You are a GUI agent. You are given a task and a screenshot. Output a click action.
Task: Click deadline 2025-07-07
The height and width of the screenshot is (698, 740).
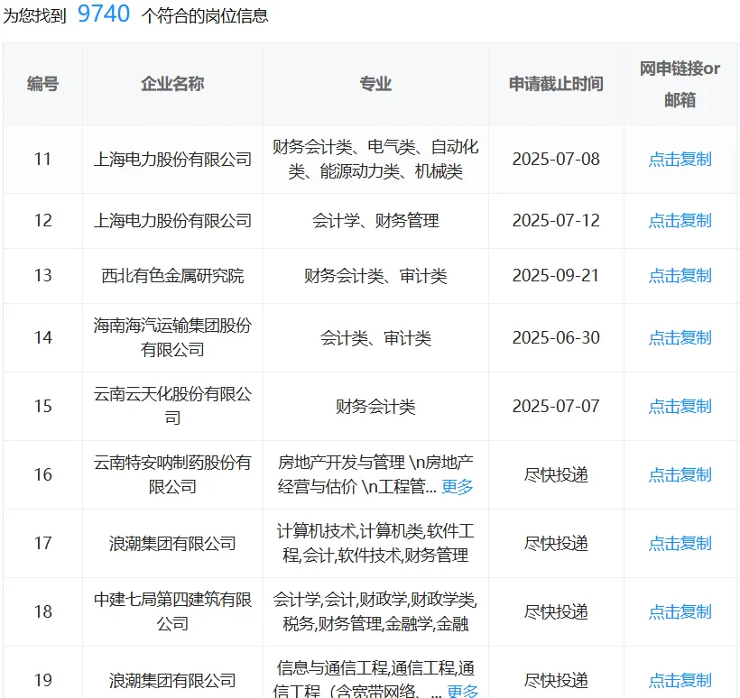tap(556, 406)
